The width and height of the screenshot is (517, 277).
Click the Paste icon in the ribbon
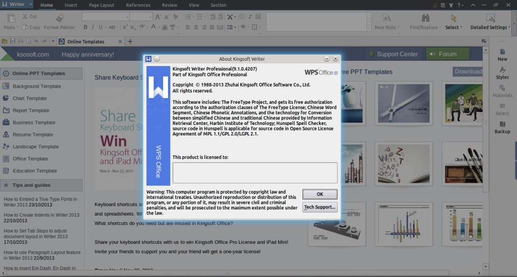(x=11, y=18)
